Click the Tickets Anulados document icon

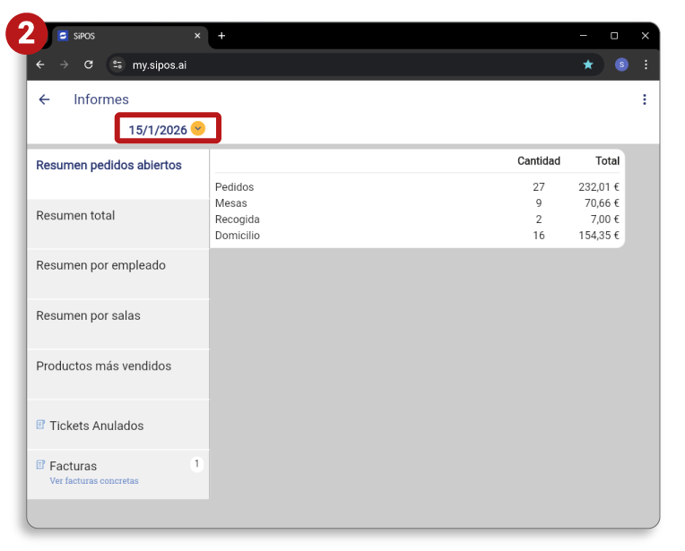[x=40, y=425]
